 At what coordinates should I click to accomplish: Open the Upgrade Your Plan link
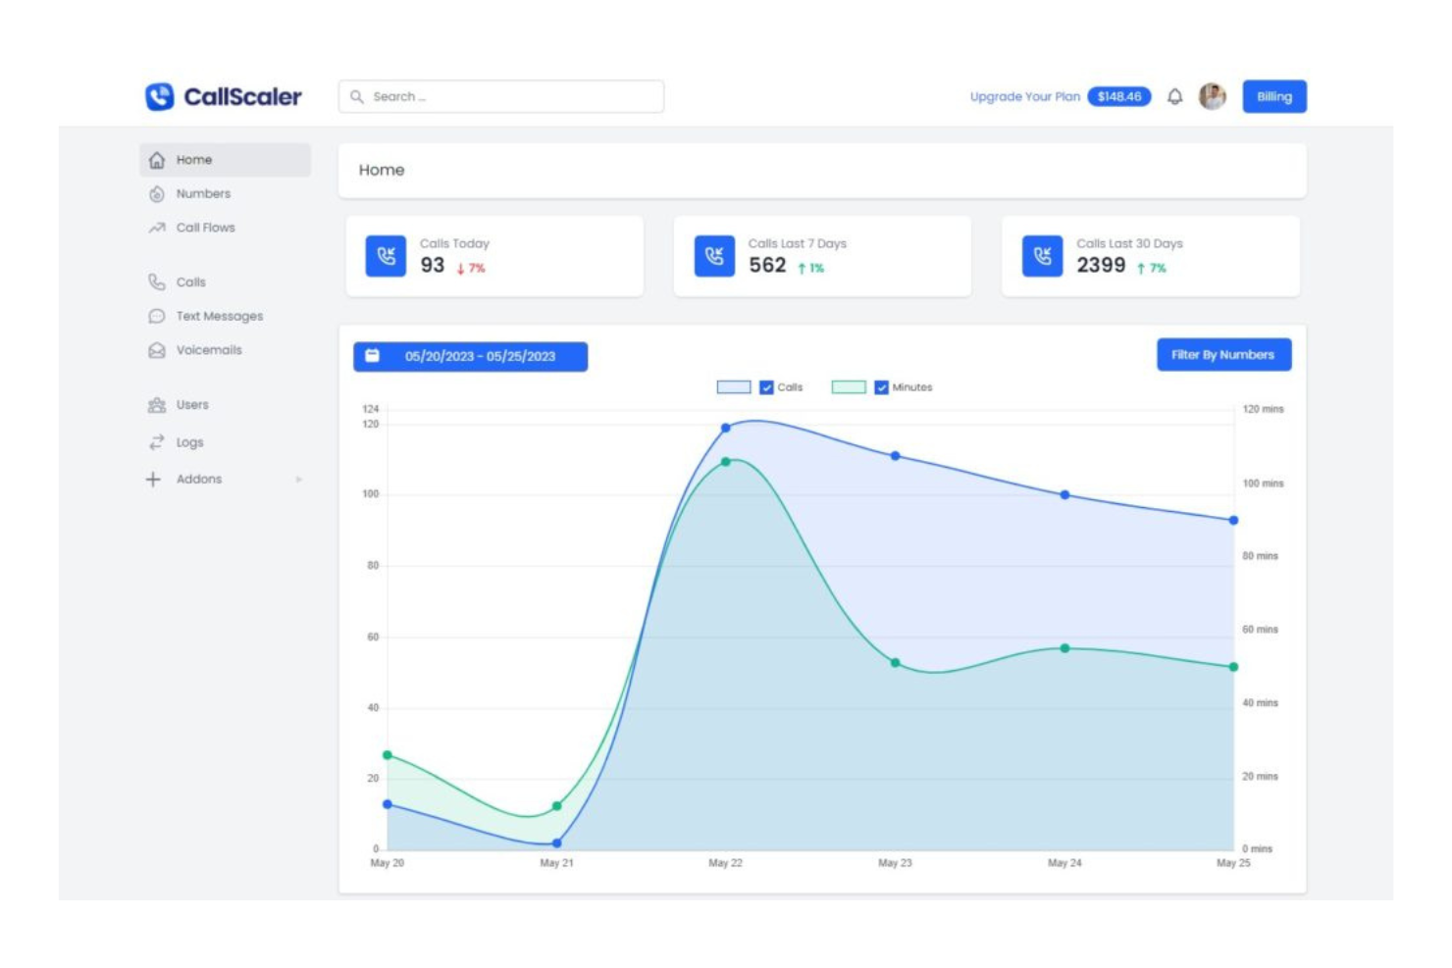click(x=1023, y=95)
